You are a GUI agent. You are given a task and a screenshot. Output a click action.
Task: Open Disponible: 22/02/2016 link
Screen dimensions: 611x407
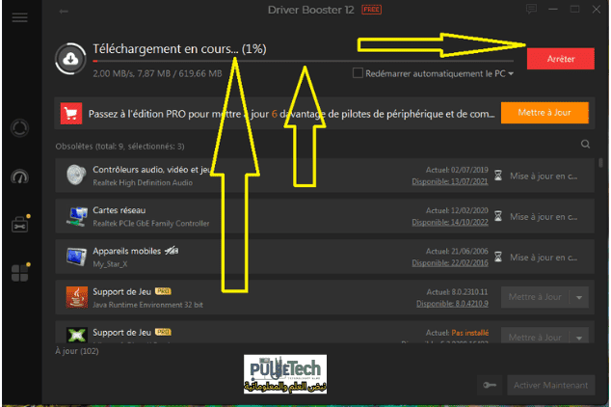tap(450, 263)
